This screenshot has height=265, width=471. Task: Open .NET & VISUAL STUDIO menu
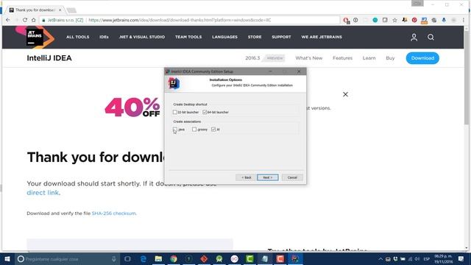click(x=142, y=37)
